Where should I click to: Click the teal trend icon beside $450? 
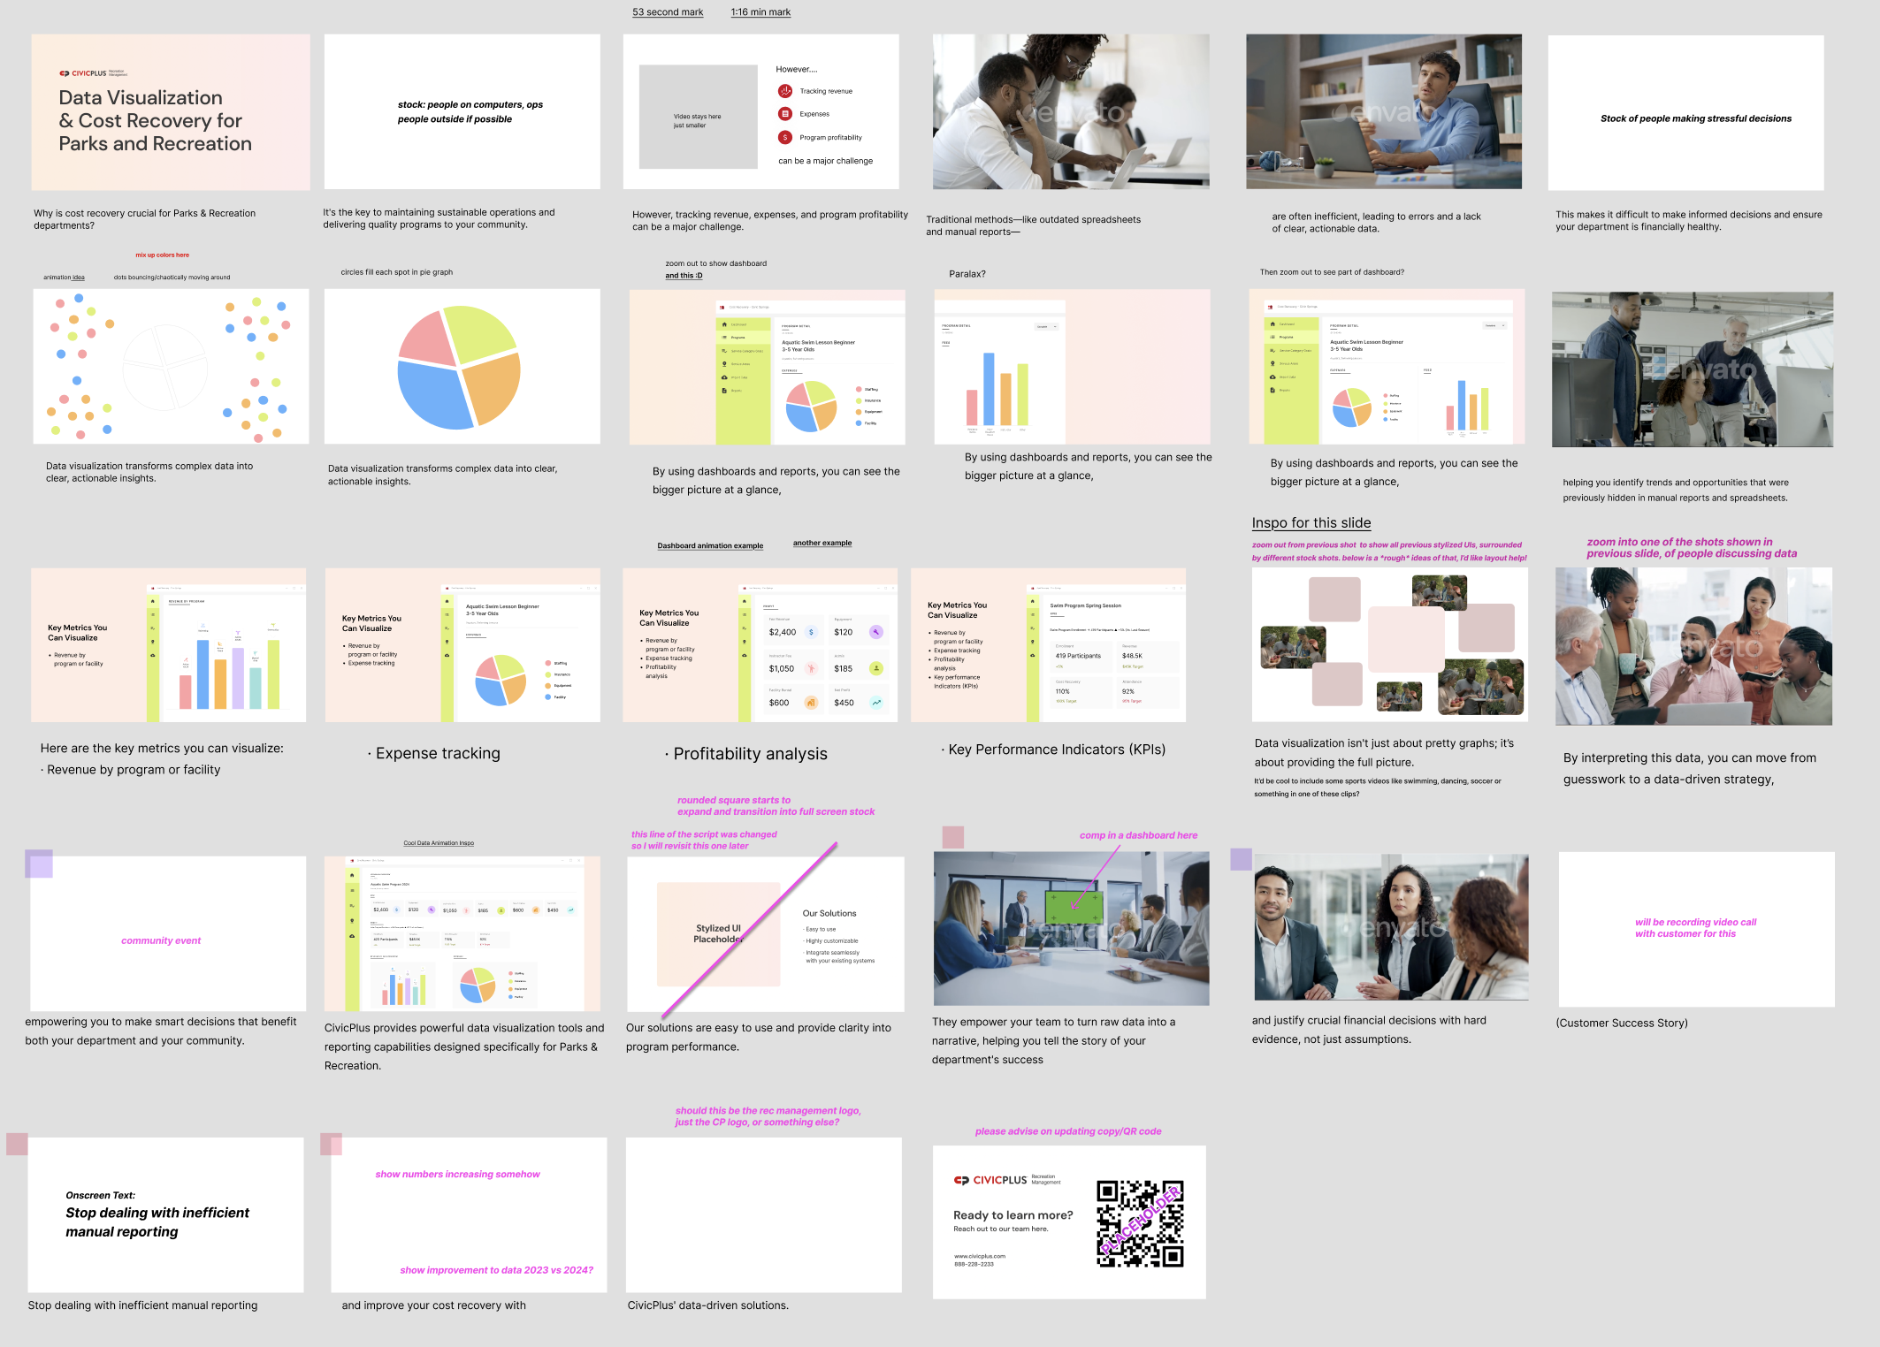875,703
